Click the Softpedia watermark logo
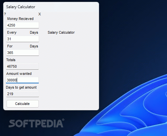Screen dimensions: 167x136 36,123
